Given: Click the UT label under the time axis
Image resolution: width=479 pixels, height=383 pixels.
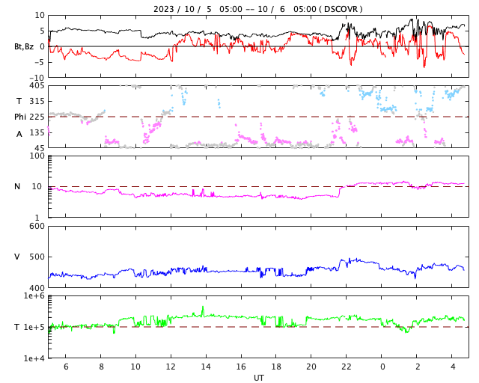Looking at the screenshot, I should [259, 378].
